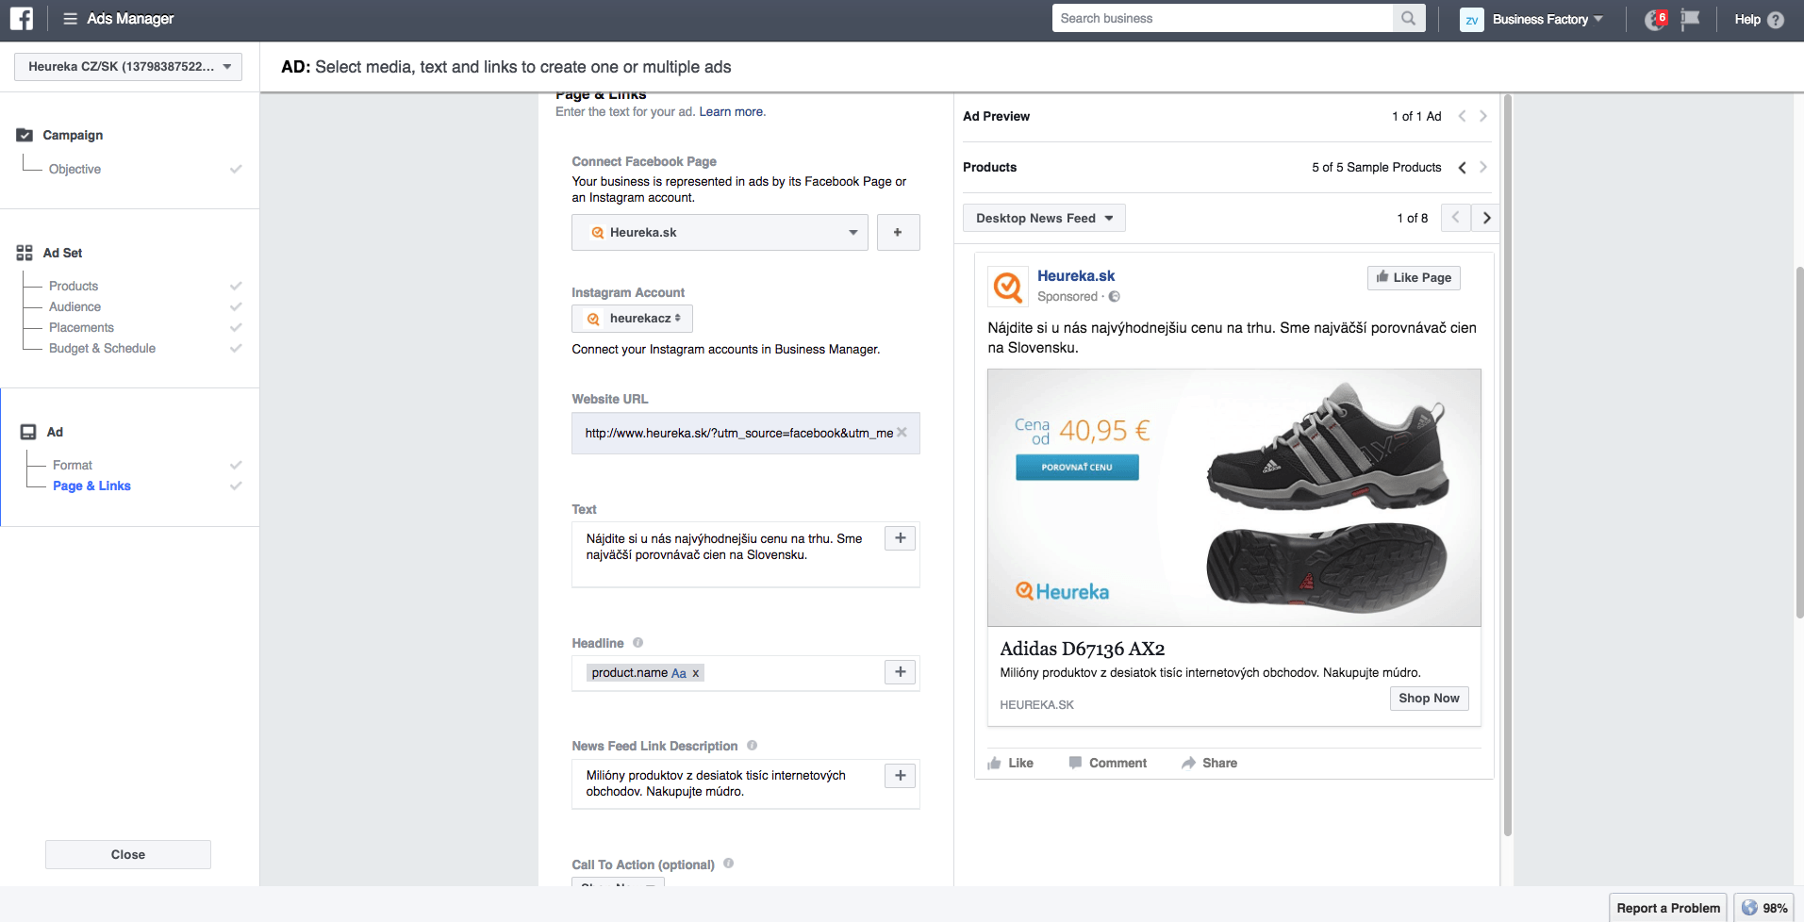This screenshot has height=922, width=1804.
Task: Click the Help question mark icon
Action: point(1776,19)
